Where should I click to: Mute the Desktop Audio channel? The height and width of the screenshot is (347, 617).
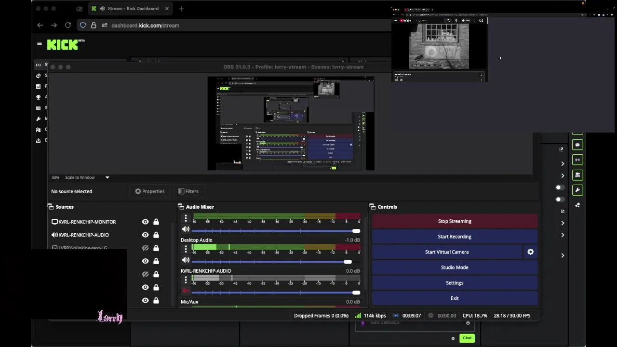click(186, 260)
